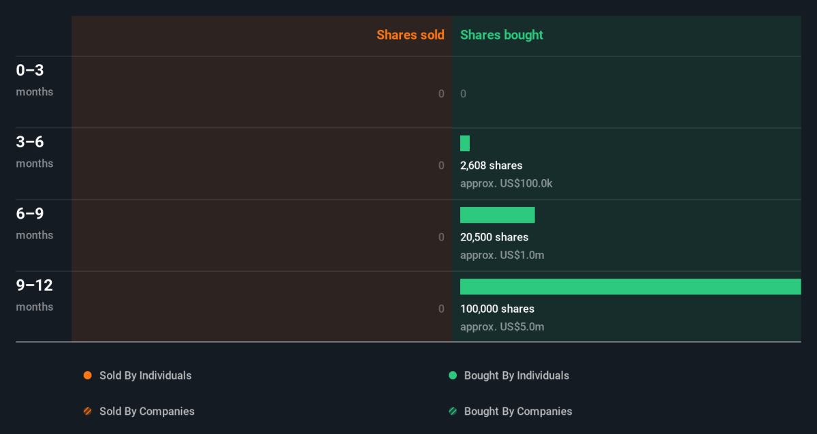The image size is (817, 434).
Task: Select the 9–12 months row label
Action: click(x=34, y=294)
